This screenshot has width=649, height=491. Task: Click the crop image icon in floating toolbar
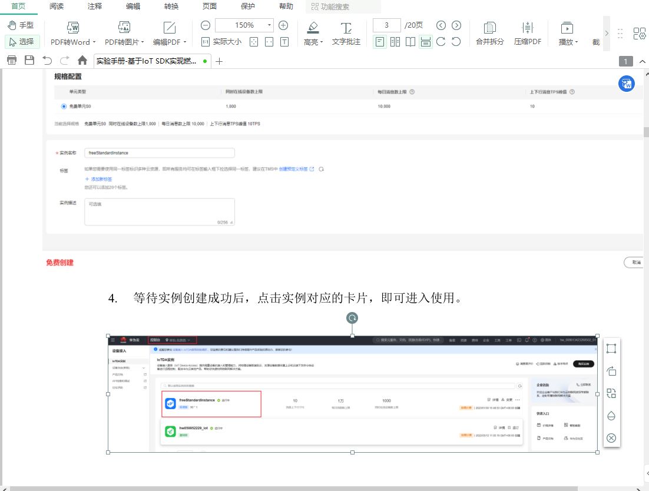tap(611, 349)
